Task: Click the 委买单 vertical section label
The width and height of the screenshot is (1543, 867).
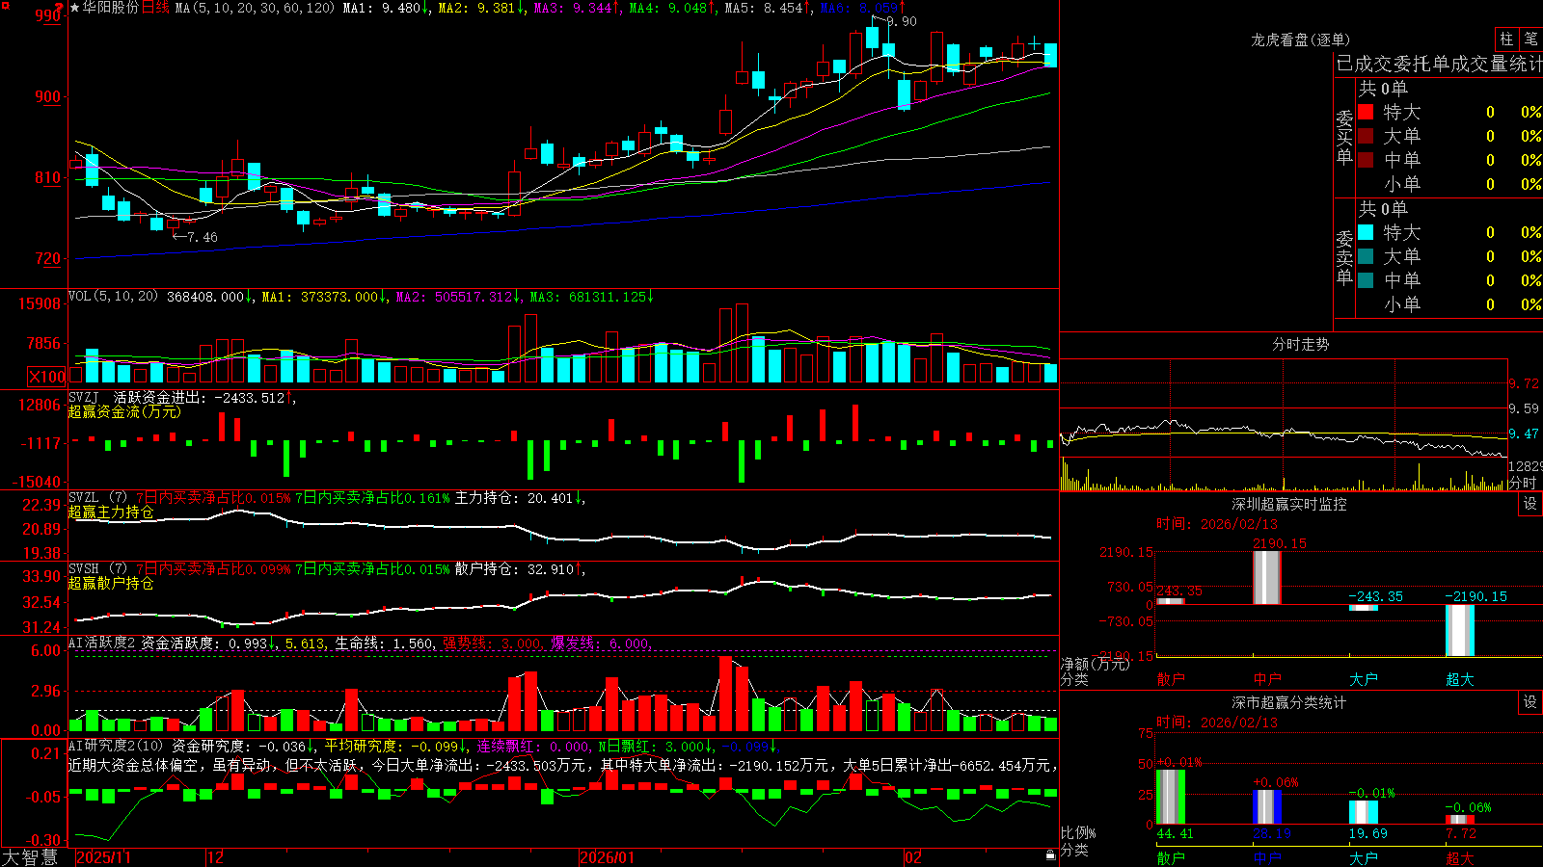Action: [1344, 138]
